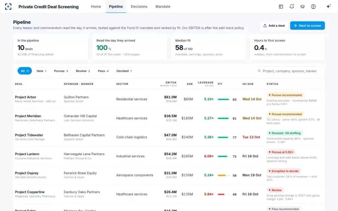Click Lantern's 6.08× leverage value
The width and height of the screenshot is (338, 211).
click(209, 156)
